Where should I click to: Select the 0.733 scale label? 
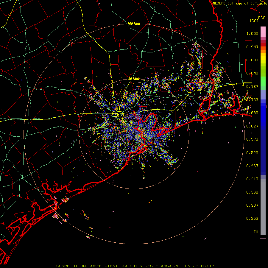(252, 100)
